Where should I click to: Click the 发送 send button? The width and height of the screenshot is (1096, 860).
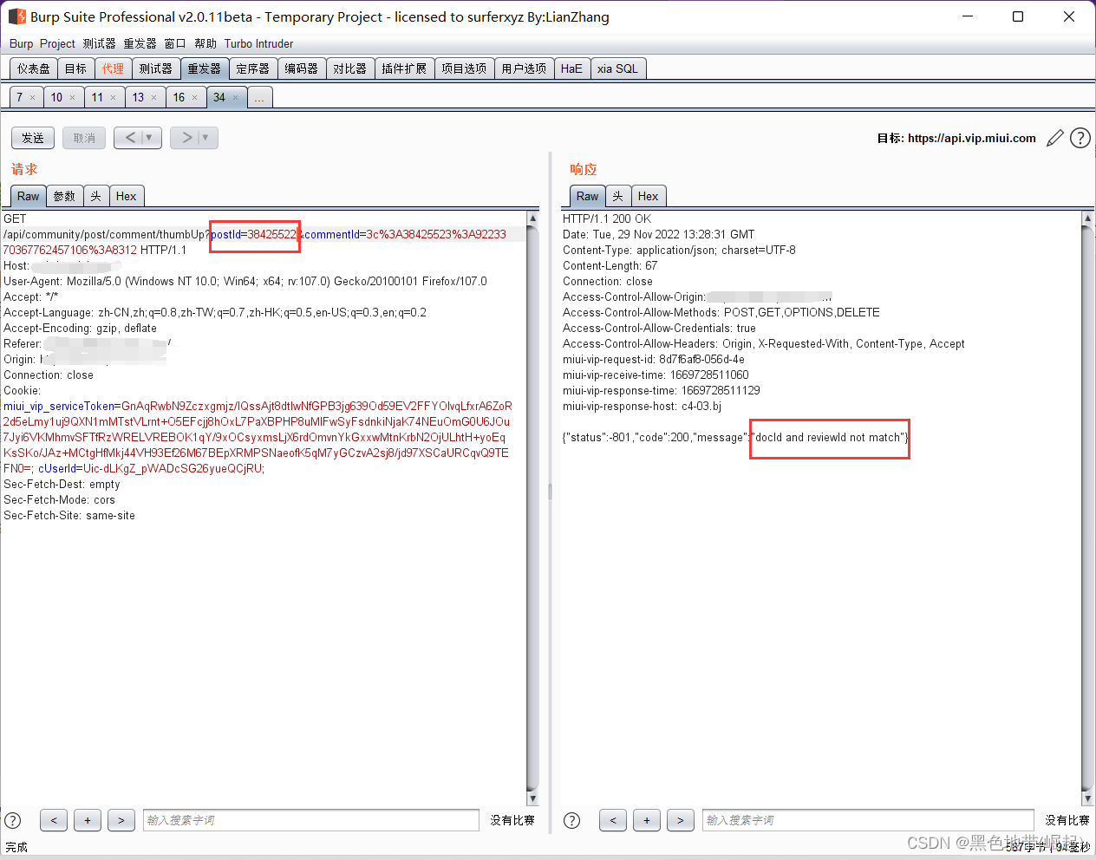pos(33,138)
